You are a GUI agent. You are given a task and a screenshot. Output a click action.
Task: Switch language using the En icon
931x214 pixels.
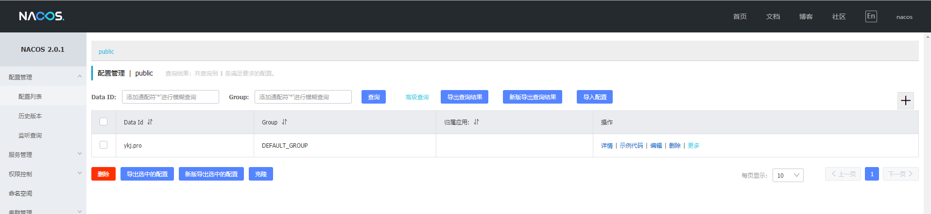[871, 16]
